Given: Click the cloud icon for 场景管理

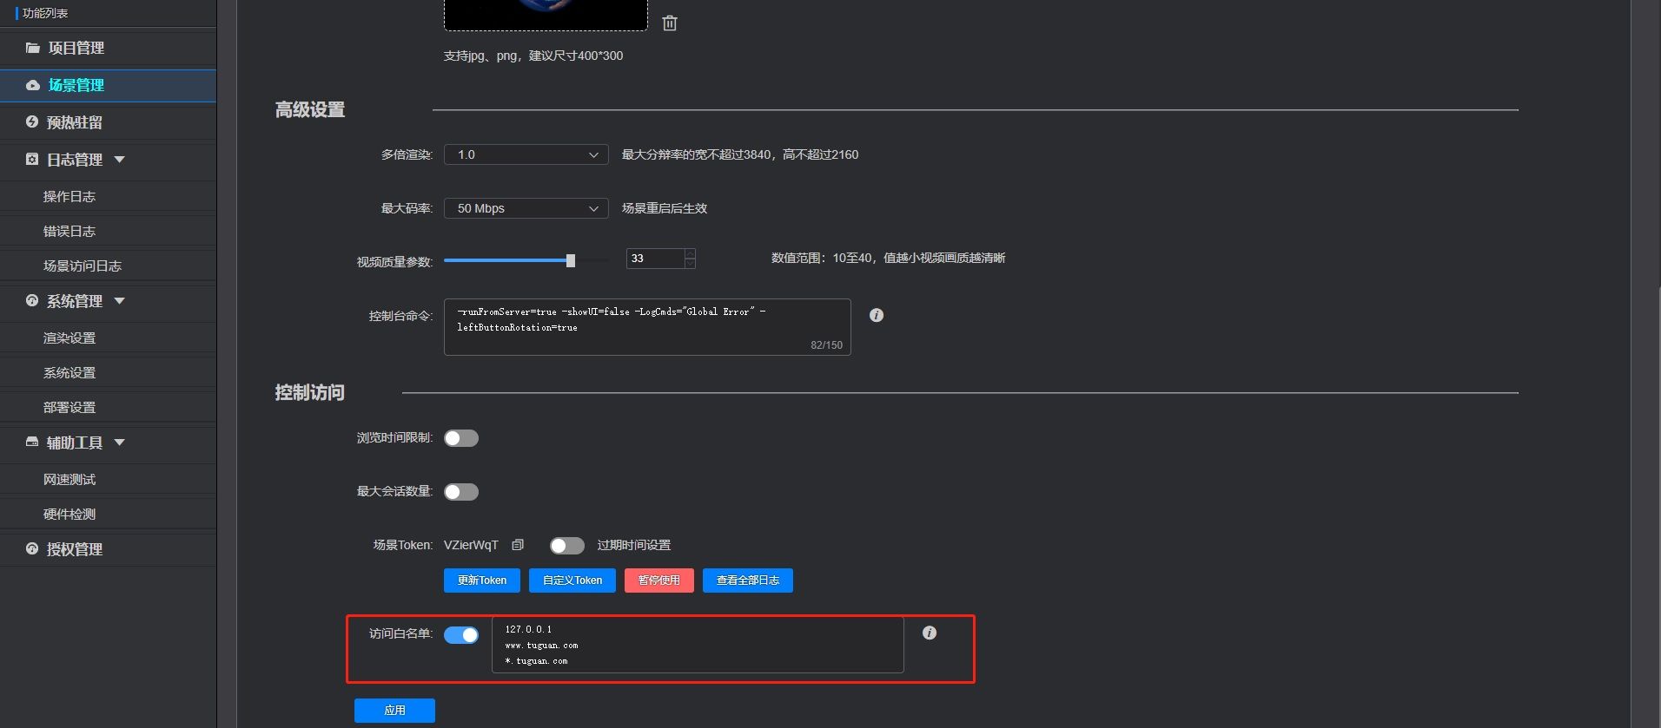Looking at the screenshot, I should (x=33, y=85).
